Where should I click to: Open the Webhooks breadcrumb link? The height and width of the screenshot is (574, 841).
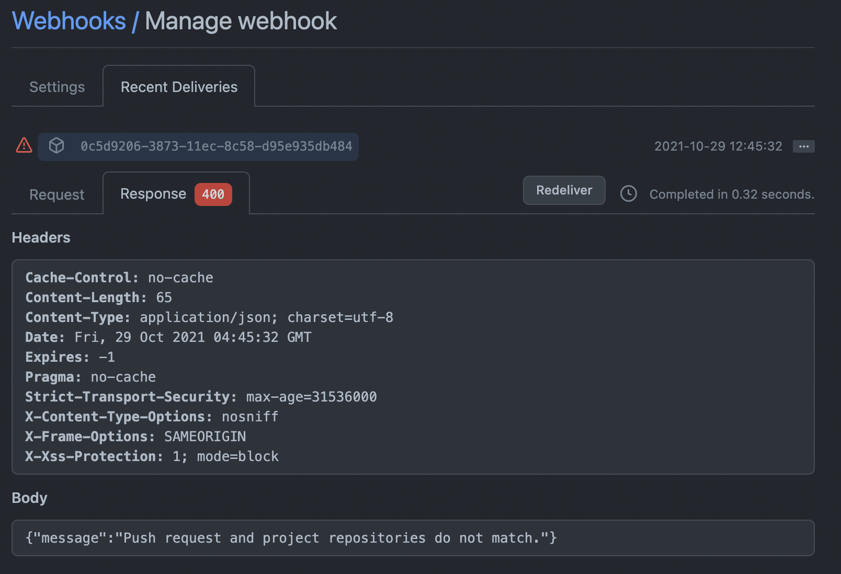(69, 21)
